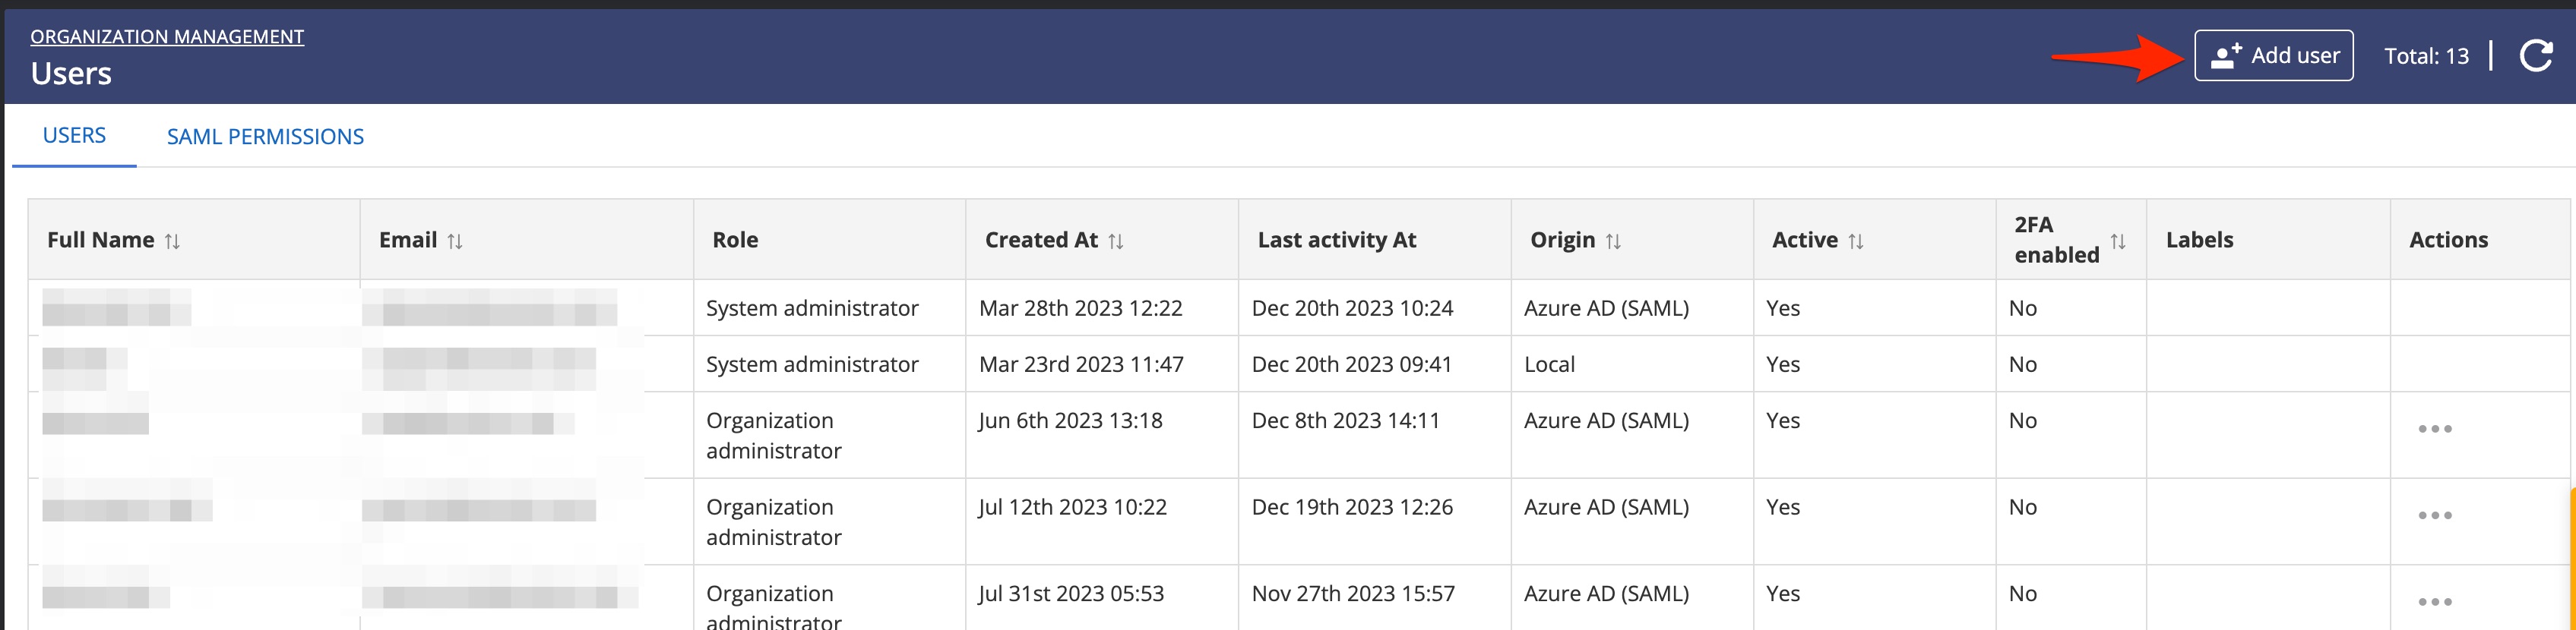Click the Local origin user row
This screenshot has height=630, width=2576.
[1549, 364]
